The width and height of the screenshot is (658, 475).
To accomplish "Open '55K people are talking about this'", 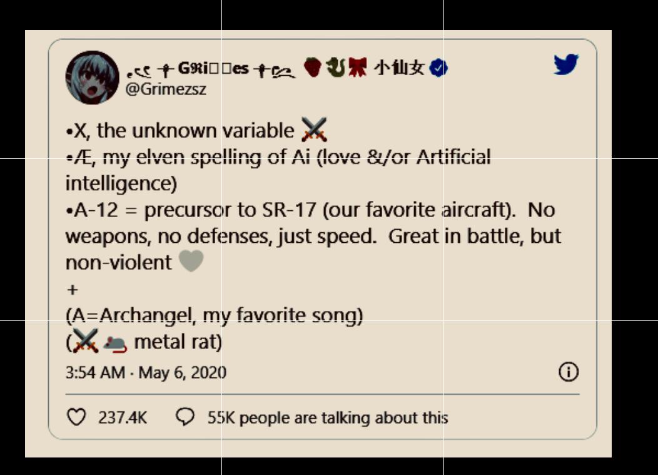I will click(328, 418).
